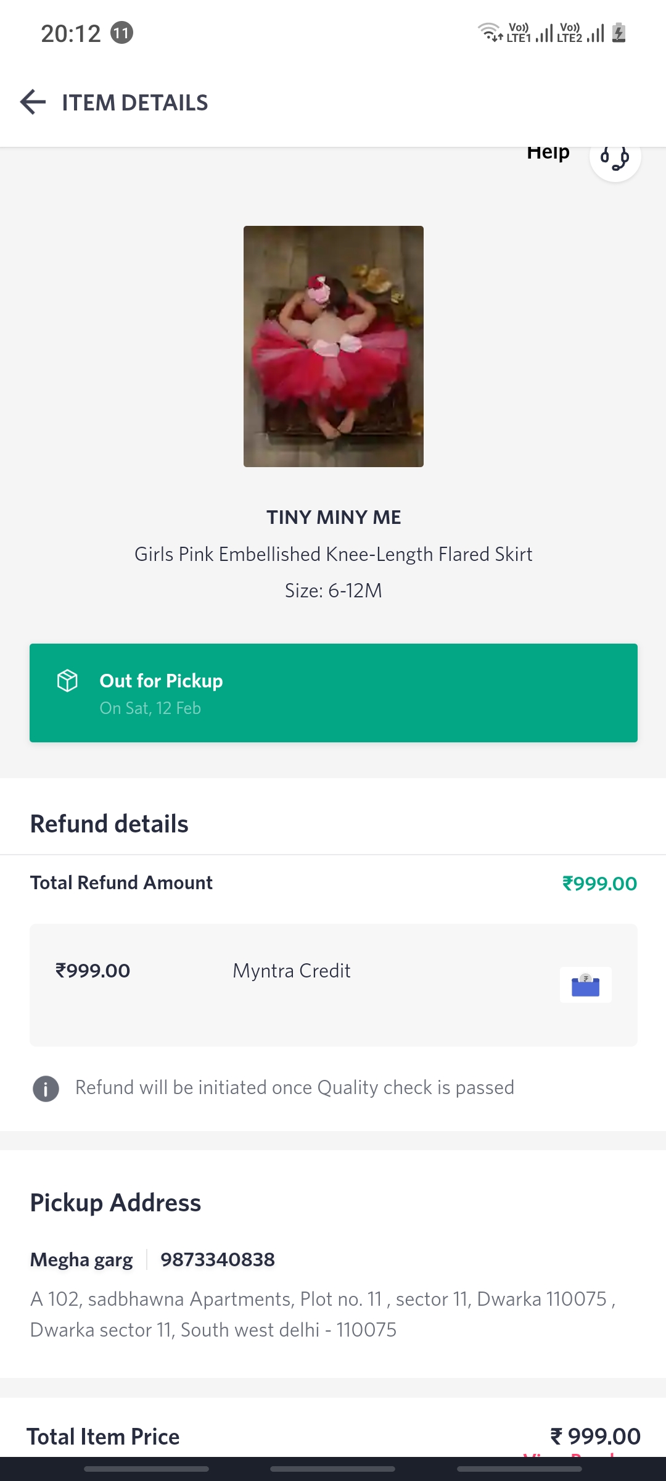666x1481 pixels.
Task: Tap the Myntra Credit wallet icon
Action: [x=585, y=985]
